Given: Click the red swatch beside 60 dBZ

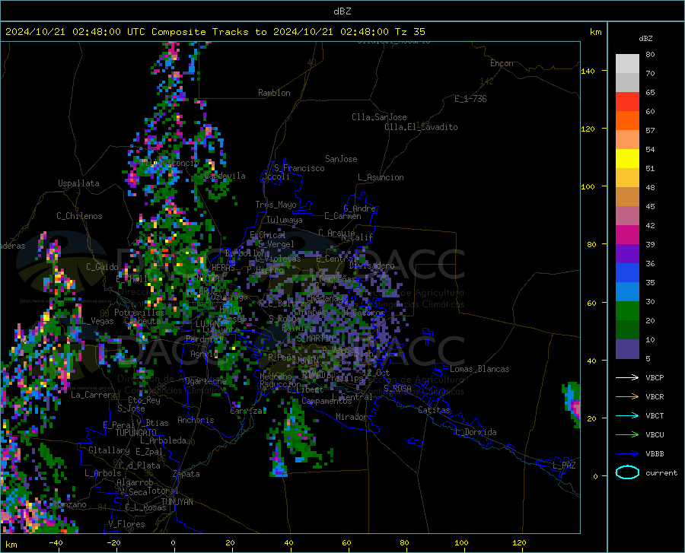Looking at the screenshot, I should [x=627, y=102].
